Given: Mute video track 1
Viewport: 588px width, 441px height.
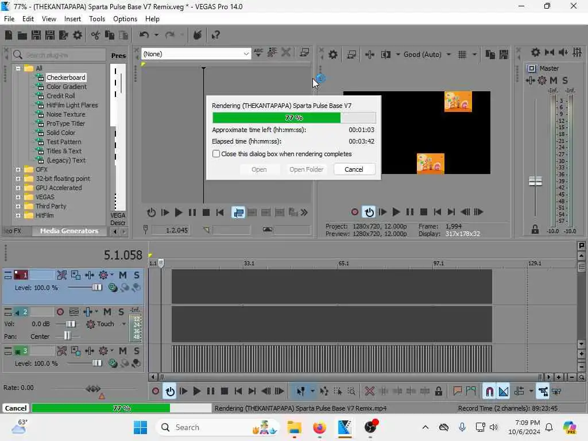Looking at the screenshot, I should (x=123, y=275).
